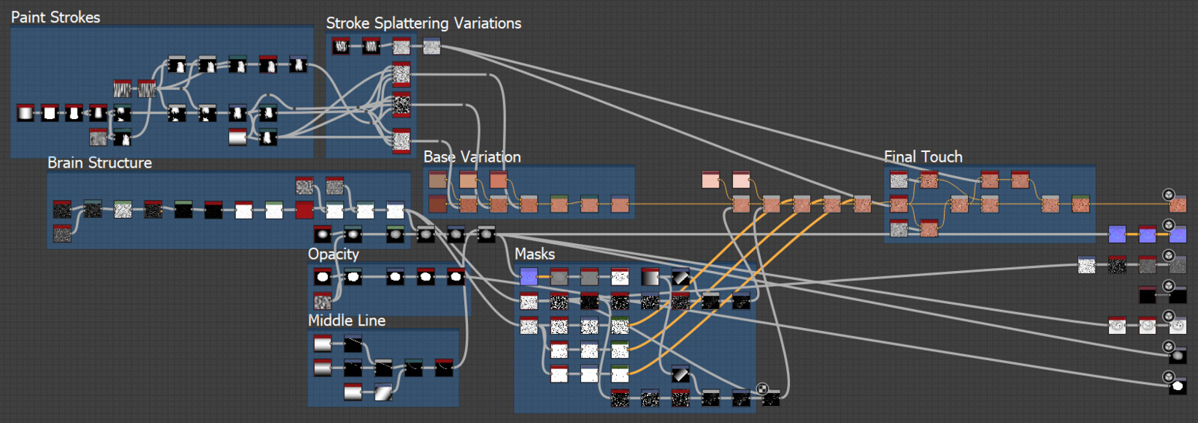The height and width of the screenshot is (423, 1198).
Task: Click the Opacity frame title
Action: click(333, 254)
